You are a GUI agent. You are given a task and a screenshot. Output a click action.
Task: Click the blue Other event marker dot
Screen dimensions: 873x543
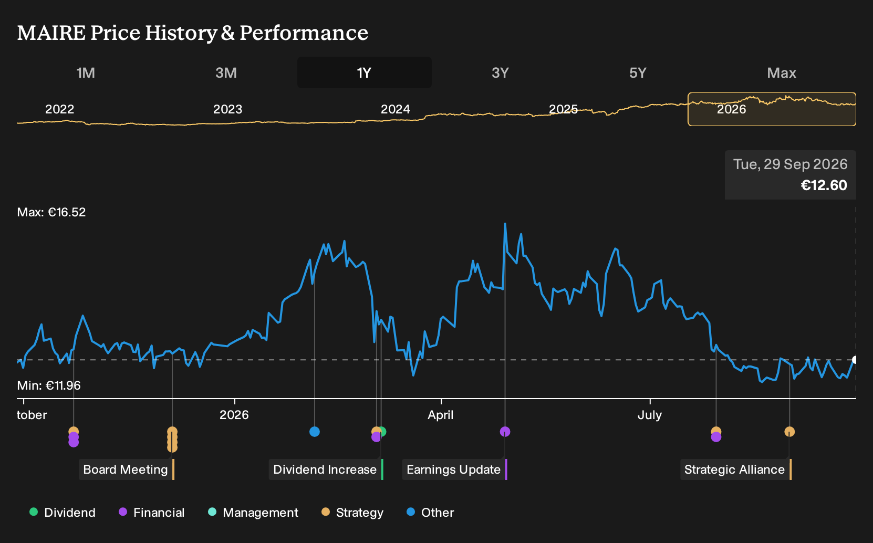pos(315,432)
